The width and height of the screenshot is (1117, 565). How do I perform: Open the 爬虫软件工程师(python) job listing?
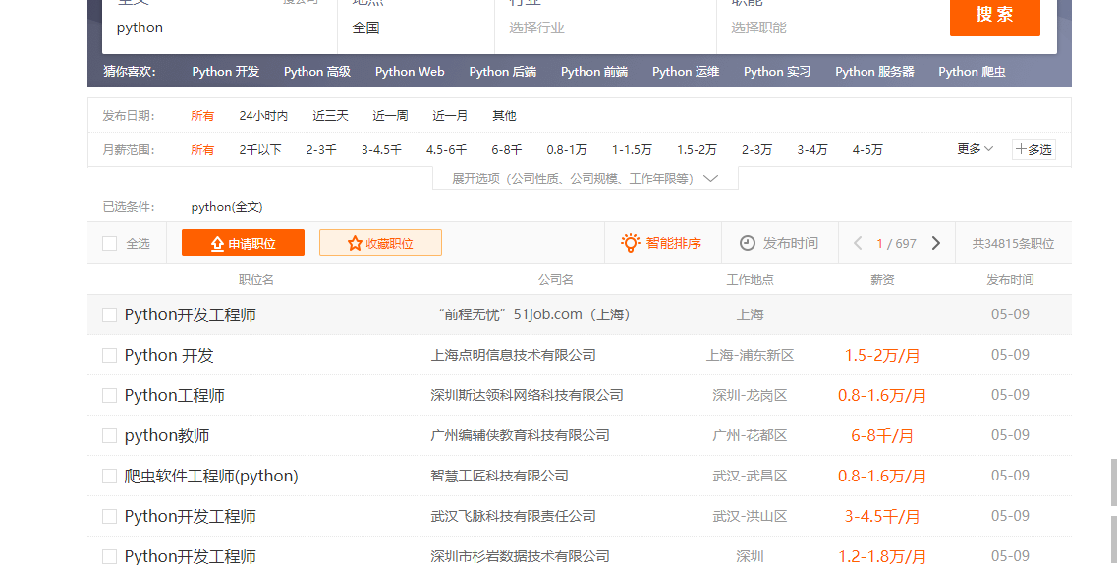point(211,476)
